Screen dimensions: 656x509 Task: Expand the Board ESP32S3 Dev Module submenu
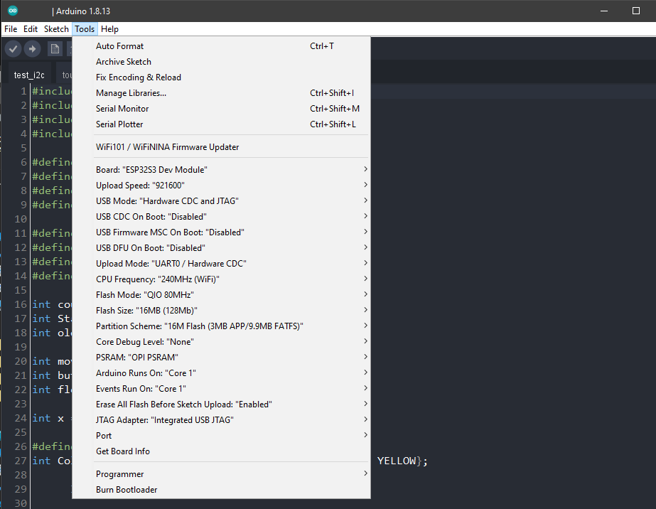pyautogui.click(x=221, y=169)
